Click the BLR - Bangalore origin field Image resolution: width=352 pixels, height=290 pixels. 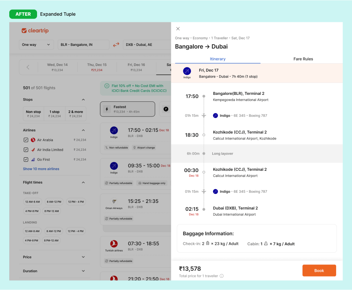tap(83, 45)
